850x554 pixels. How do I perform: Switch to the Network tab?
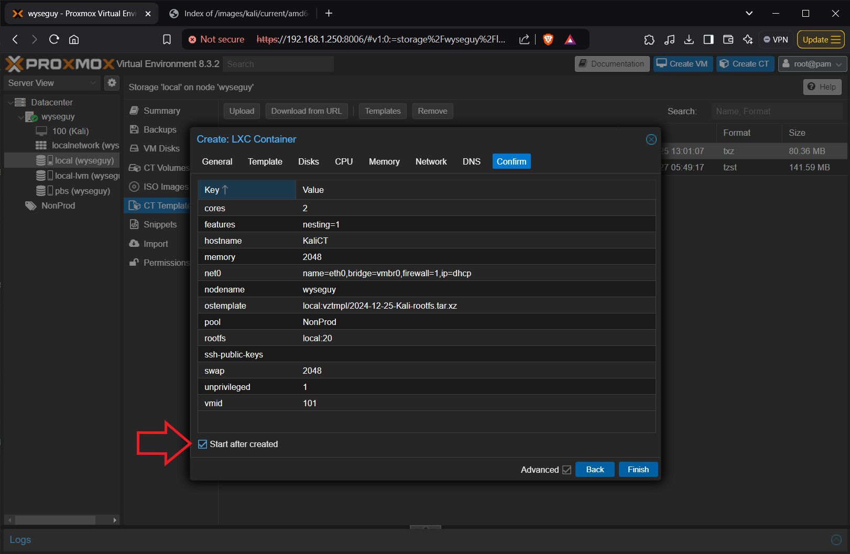(x=431, y=161)
